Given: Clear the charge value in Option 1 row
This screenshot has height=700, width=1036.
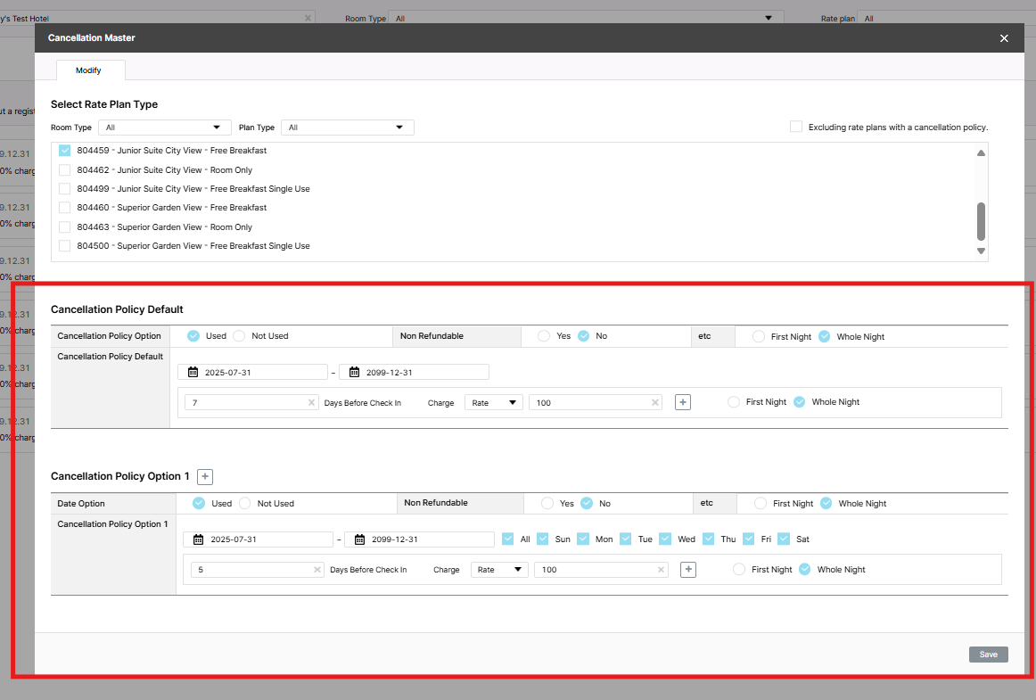Looking at the screenshot, I should (x=661, y=570).
